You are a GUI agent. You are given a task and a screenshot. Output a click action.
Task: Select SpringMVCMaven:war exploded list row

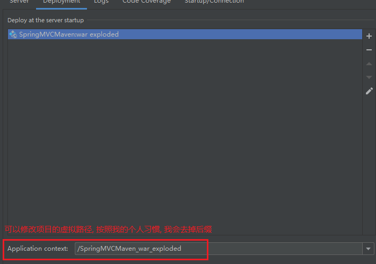(185, 34)
